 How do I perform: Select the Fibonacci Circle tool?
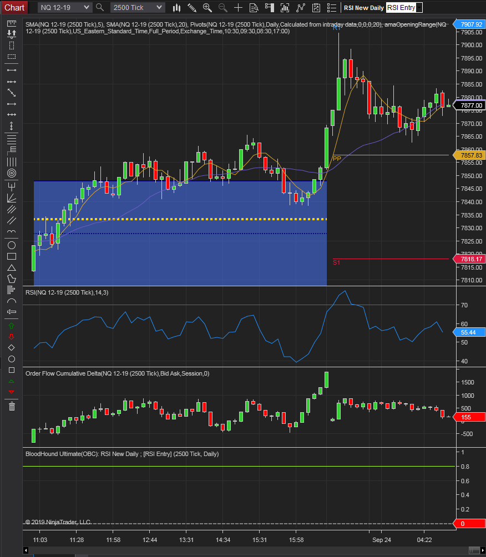[11, 173]
